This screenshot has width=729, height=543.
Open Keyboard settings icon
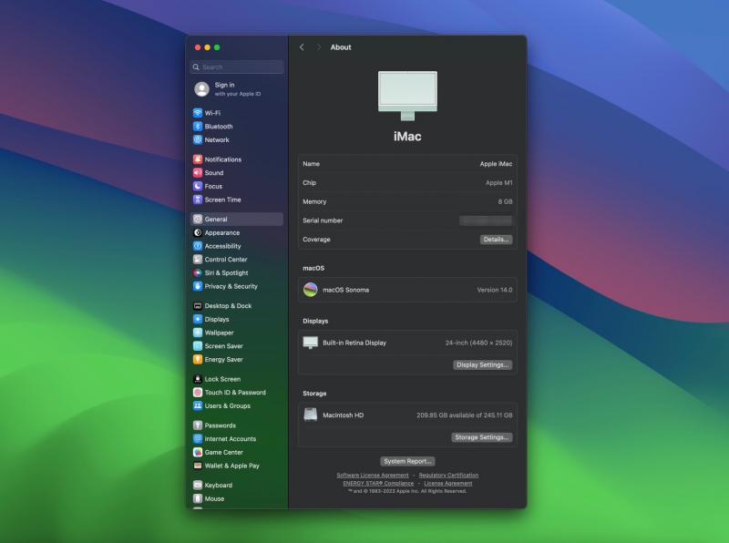[198, 486]
